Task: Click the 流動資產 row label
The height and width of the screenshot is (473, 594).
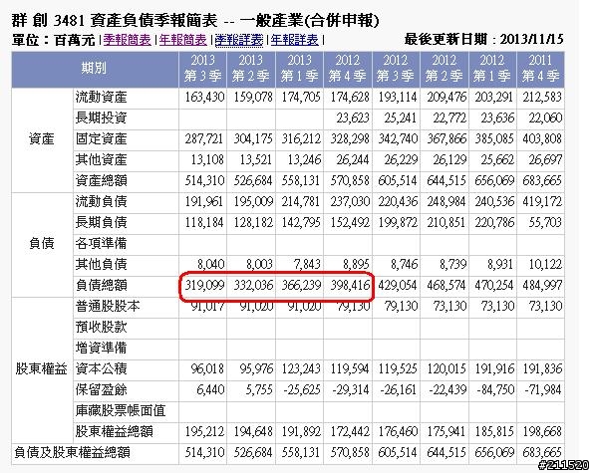Action: tap(101, 98)
